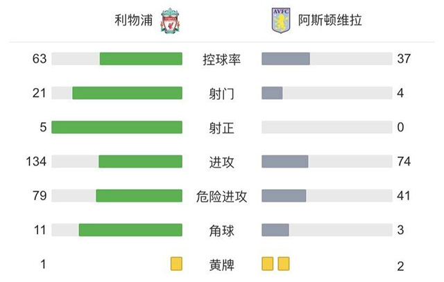Screen dimensions: 444x282
Task: Click the Liverpool club crest
Action: [x=169, y=21]
